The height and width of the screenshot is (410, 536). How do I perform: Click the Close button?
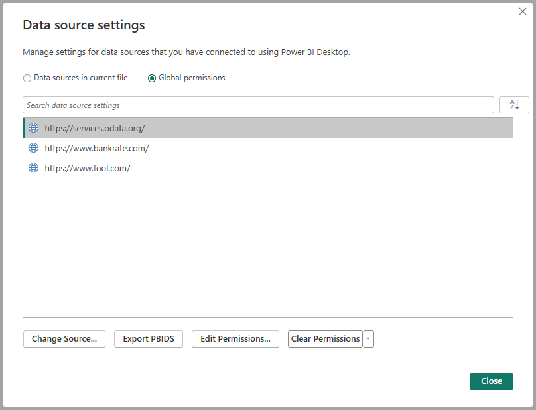pyautogui.click(x=491, y=381)
